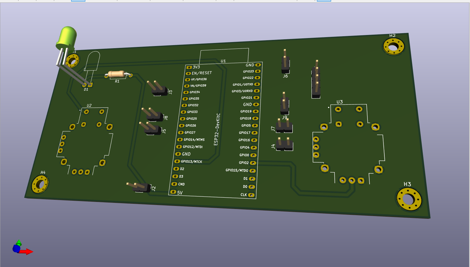
Task: Select the 5V pad on U1
Action: pyautogui.click(x=173, y=192)
